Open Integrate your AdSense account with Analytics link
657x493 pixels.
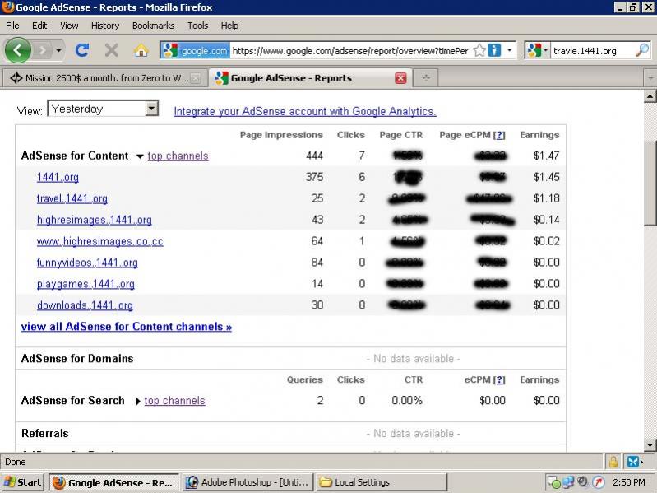pyautogui.click(x=305, y=111)
